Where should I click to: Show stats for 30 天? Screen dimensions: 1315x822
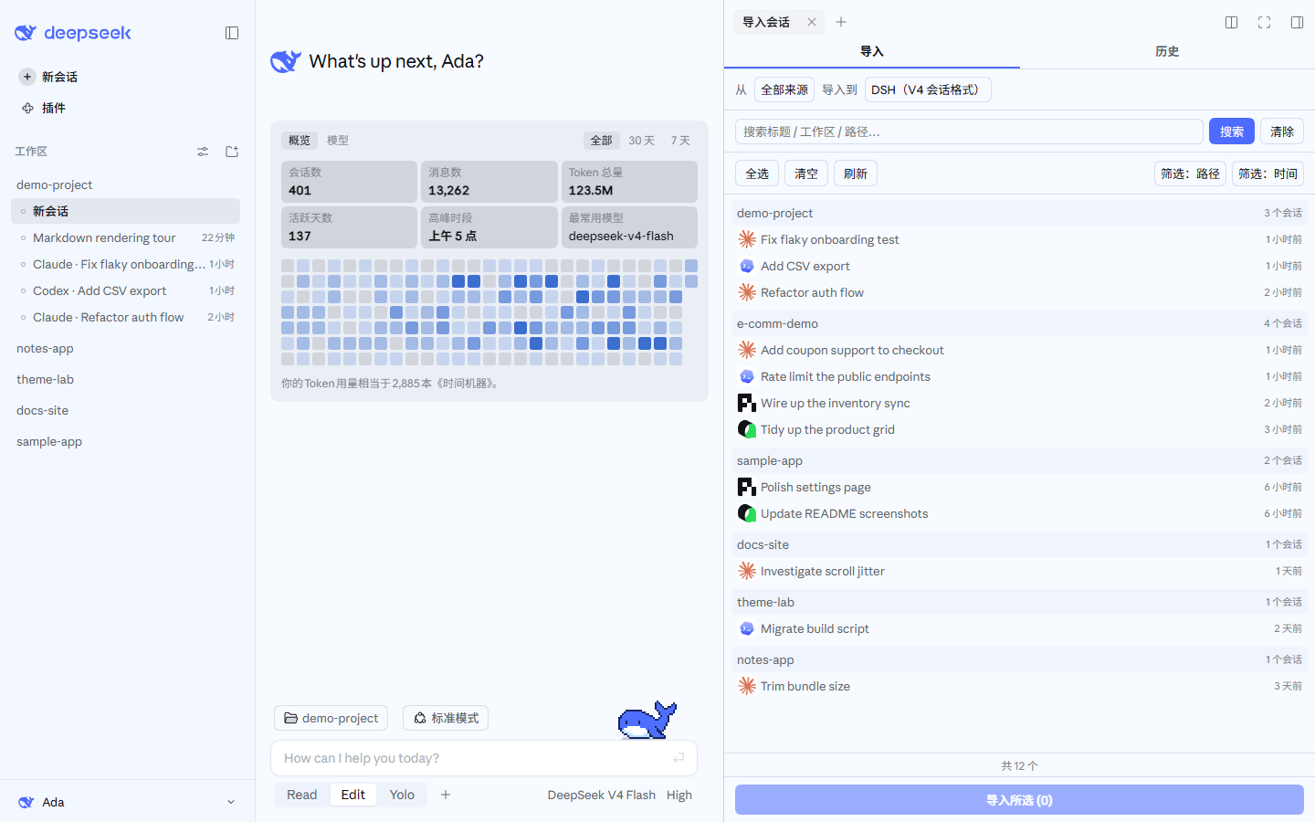pos(641,141)
